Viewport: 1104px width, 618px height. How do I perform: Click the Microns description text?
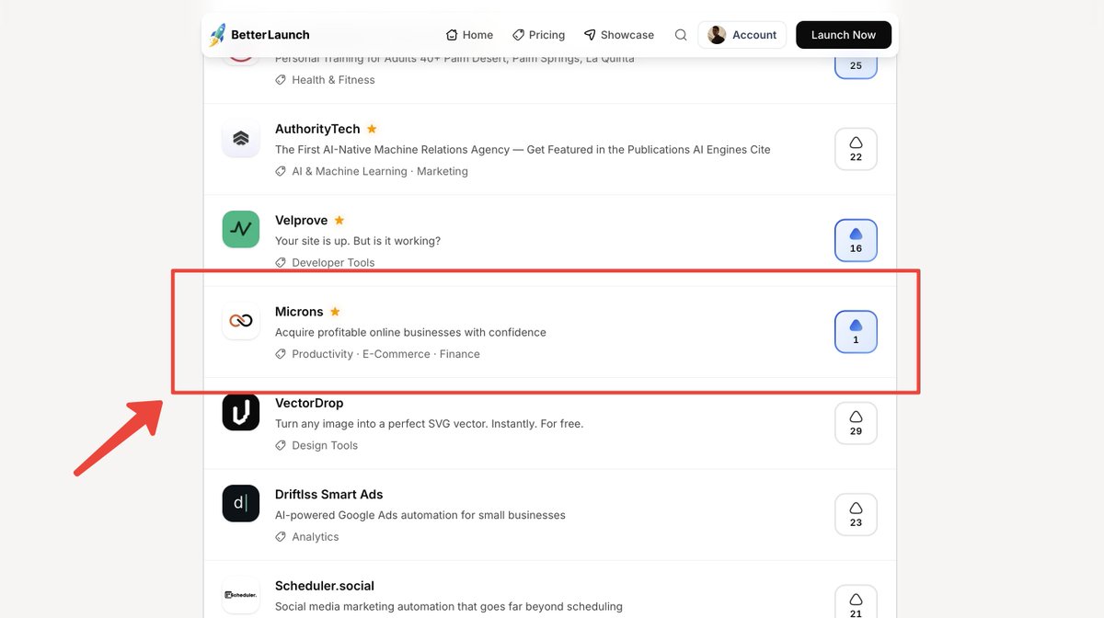[x=410, y=332]
